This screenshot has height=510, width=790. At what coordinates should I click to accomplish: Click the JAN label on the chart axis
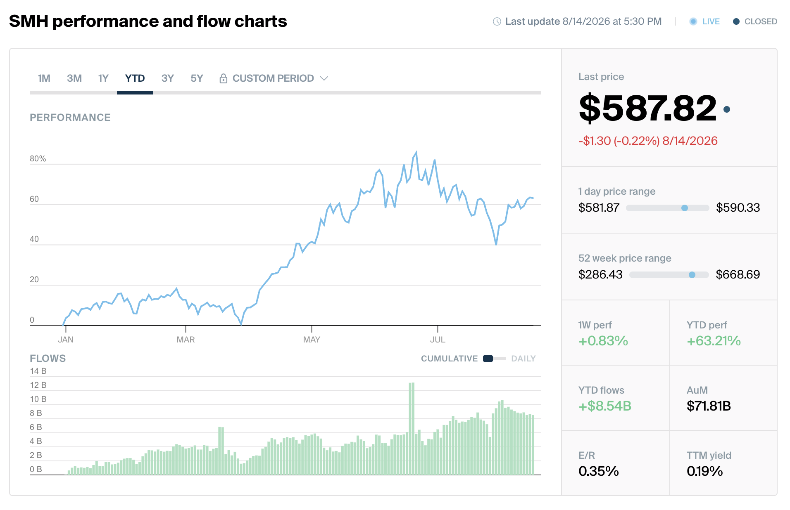tap(66, 340)
